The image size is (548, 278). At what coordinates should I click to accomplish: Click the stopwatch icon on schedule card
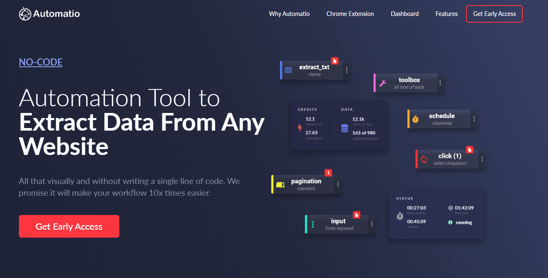point(416,119)
